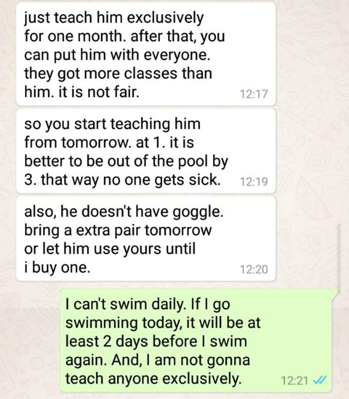Screen dimensions: 349x399
Task: Tap the 12:21 timestamp in green bubble
Action: pos(294,381)
